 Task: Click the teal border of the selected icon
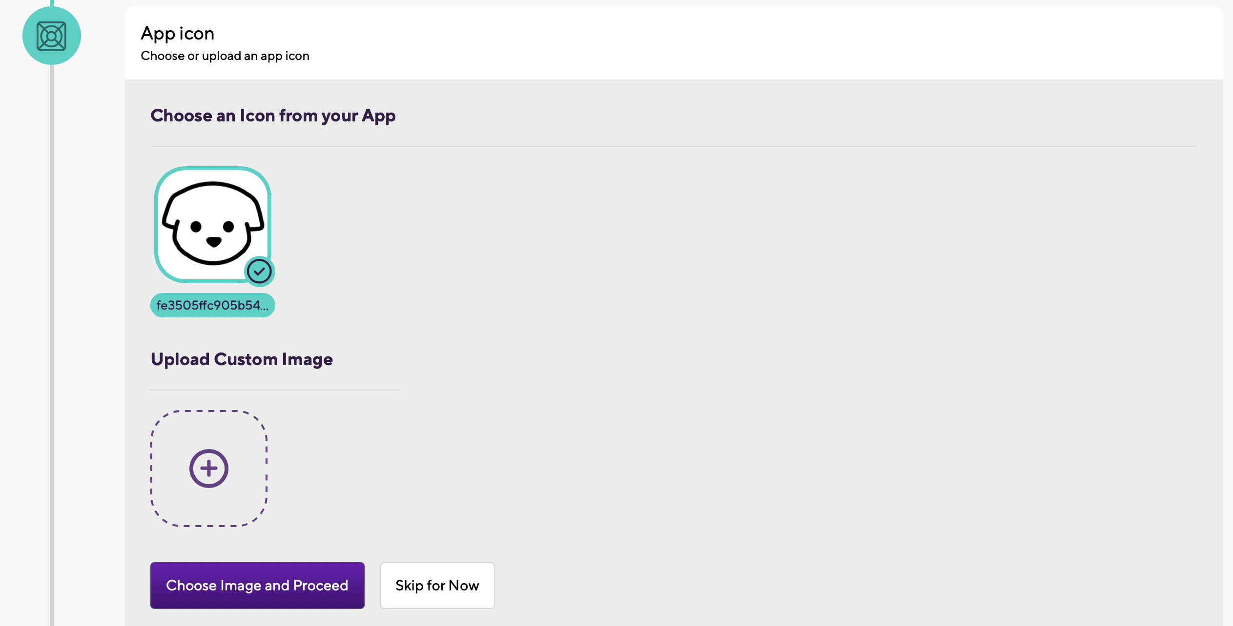coord(157,224)
